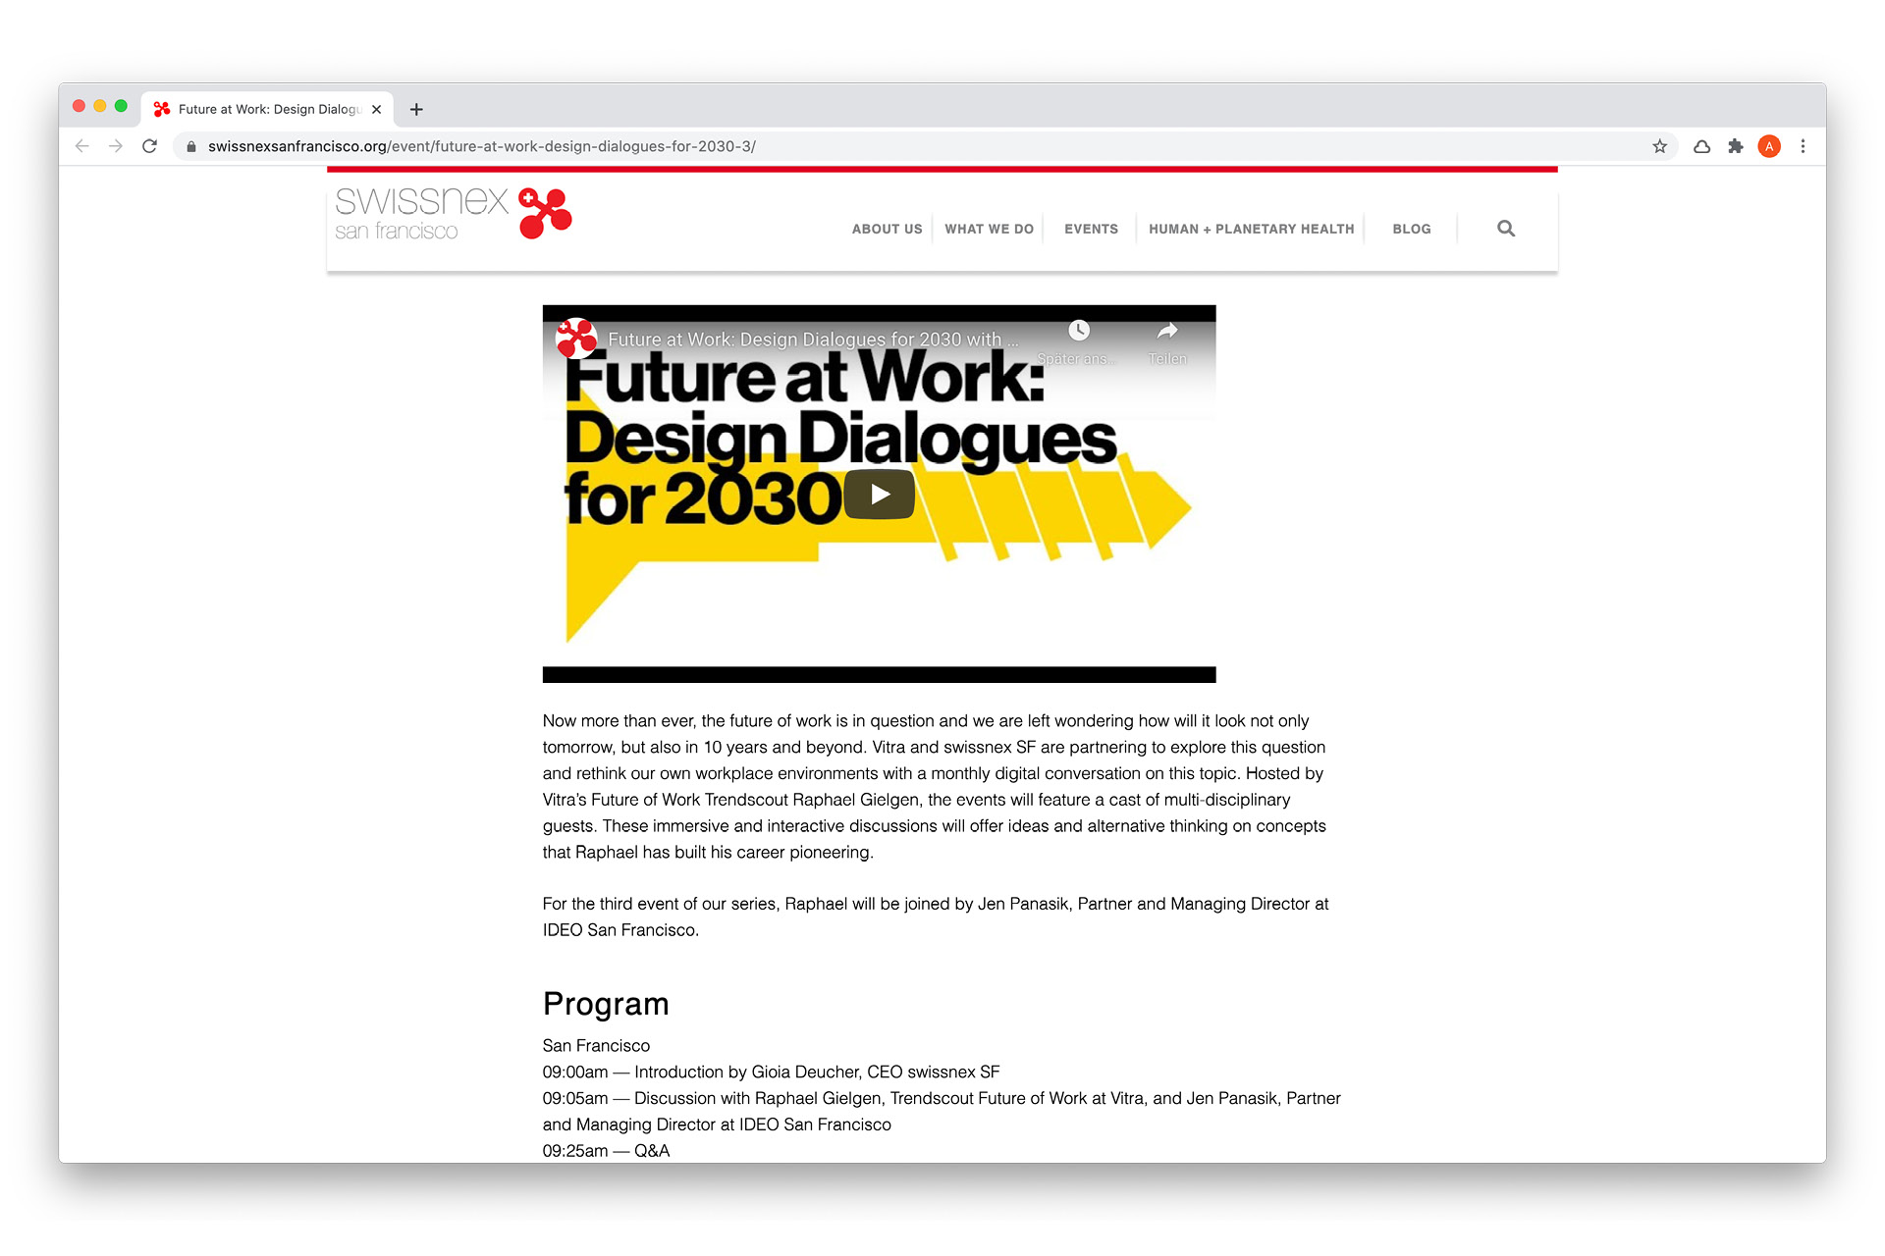The width and height of the screenshot is (1885, 1256).
Task: Open the Events menu item
Action: [x=1091, y=229]
